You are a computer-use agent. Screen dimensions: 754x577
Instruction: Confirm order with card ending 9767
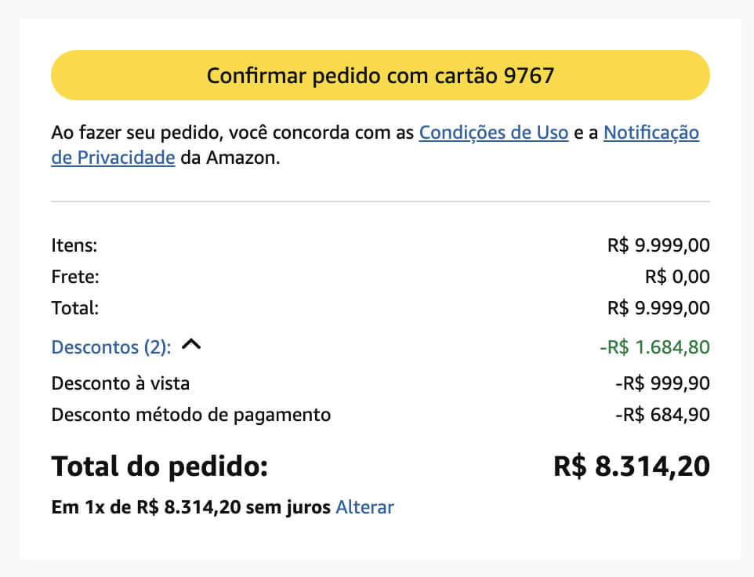tap(380, 75)
